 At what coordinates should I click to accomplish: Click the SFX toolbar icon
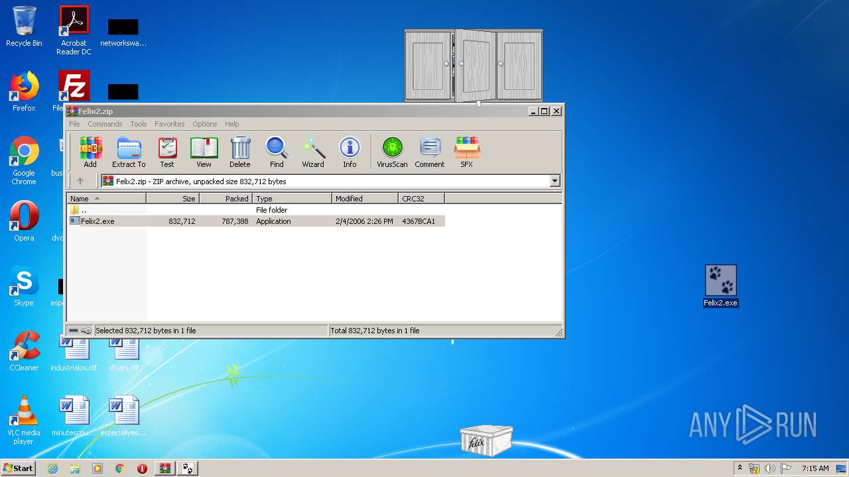467,152
